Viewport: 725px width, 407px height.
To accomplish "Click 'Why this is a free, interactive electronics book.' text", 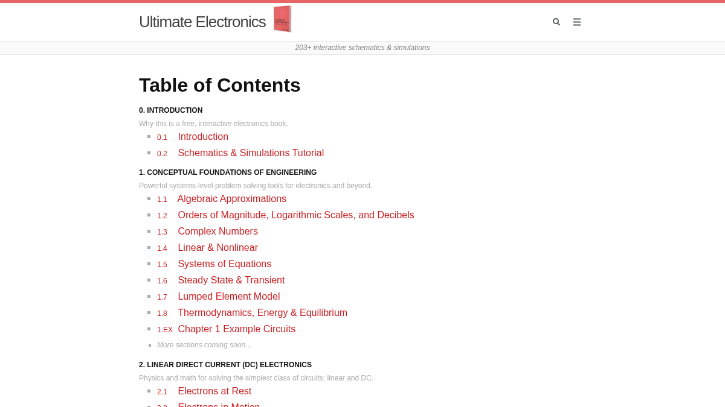I will pos(213,124).
